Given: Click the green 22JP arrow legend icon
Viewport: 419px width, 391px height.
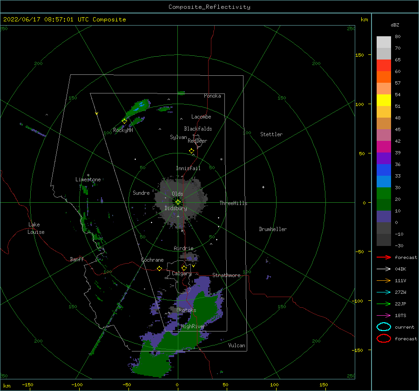Looking at the screenshot, I should [384, 304].
